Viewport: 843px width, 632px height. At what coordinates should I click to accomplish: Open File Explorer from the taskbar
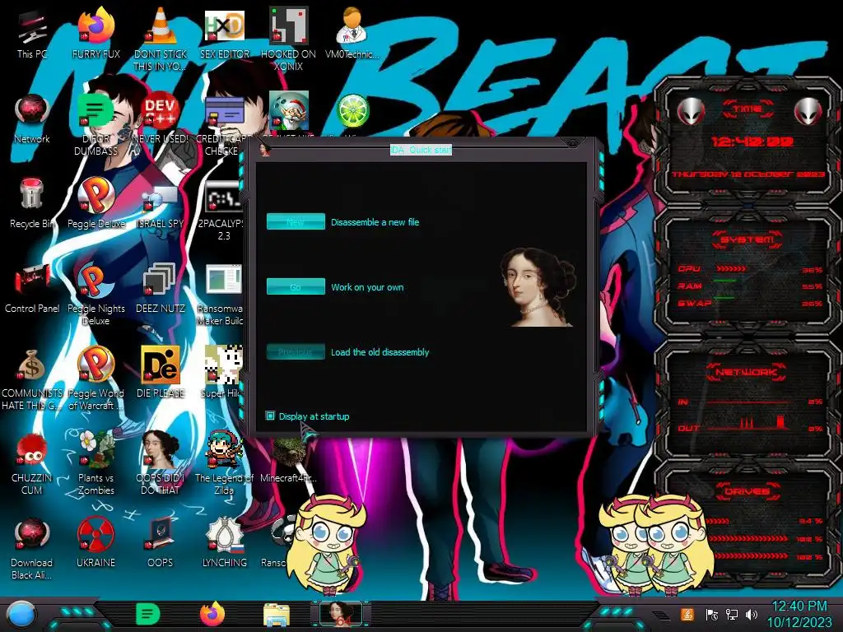click(277, 616)
